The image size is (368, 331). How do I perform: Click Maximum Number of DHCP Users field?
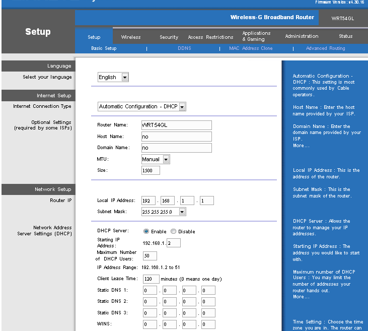(x=150, y=256)
